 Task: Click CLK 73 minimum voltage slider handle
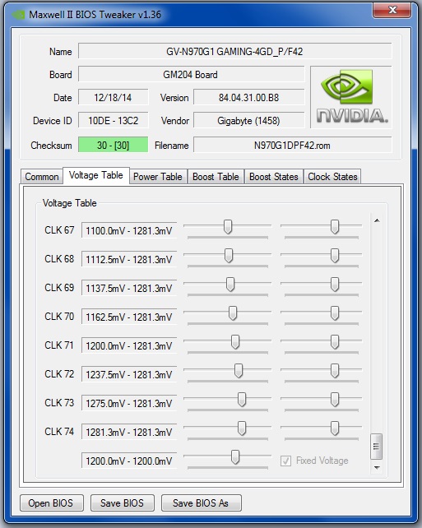click(x=242, y=400)
